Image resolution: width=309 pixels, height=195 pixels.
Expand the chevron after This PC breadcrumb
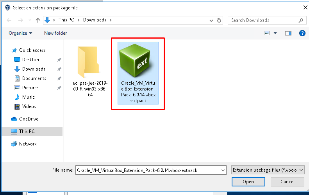[x=79, y=20]
